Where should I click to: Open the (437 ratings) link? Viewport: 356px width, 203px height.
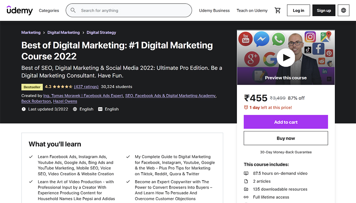(x=86, y=87)
